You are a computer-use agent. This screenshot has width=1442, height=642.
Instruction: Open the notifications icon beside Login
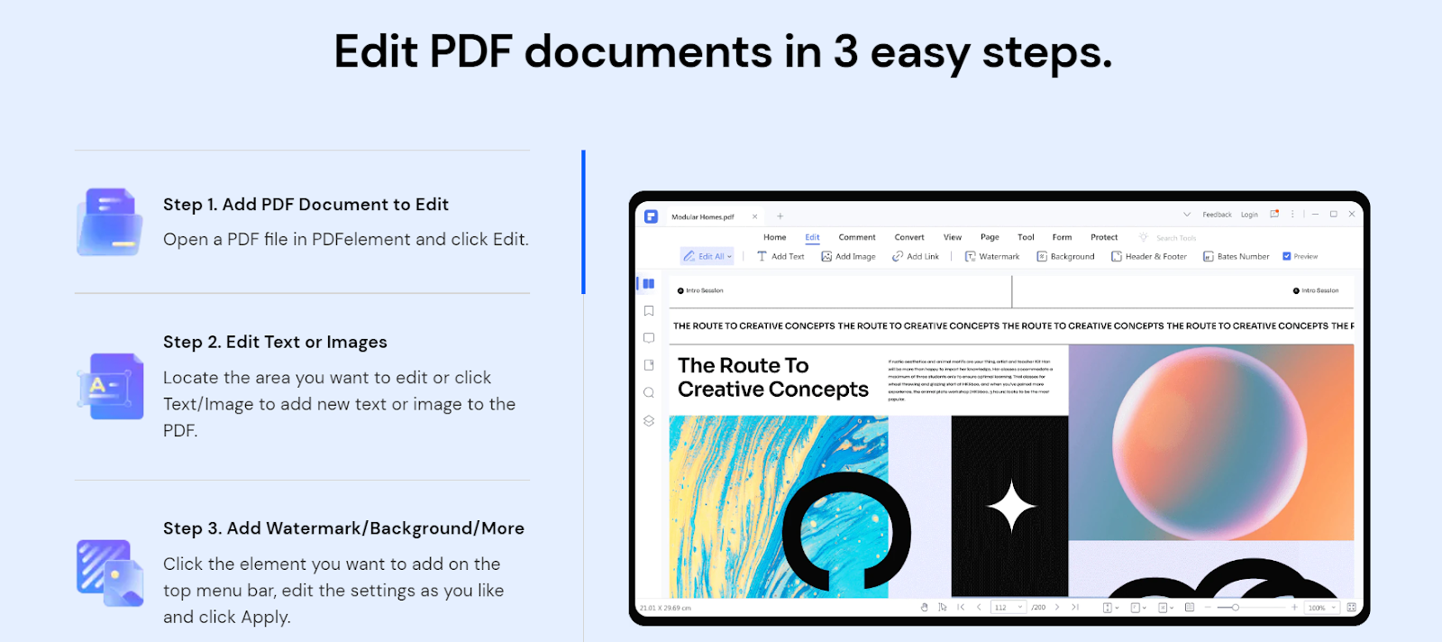coord(1274,215)
